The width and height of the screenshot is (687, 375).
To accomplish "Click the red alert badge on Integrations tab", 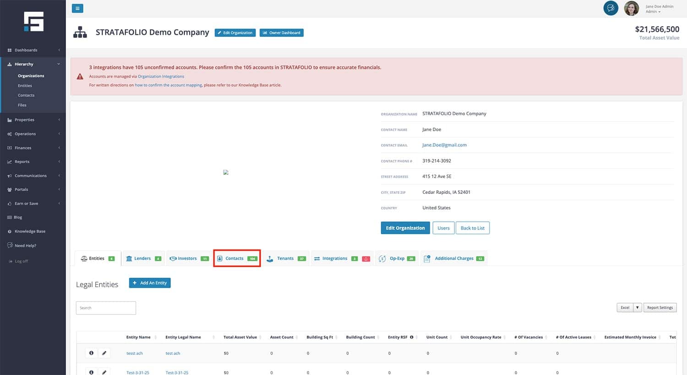I will (x=366, y=259).
